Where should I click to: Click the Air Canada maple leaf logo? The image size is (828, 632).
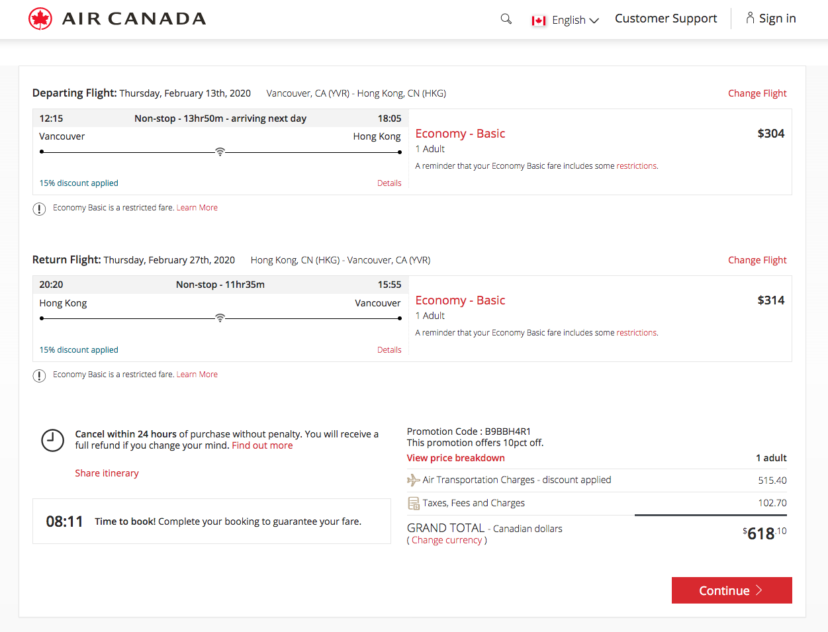40,18
